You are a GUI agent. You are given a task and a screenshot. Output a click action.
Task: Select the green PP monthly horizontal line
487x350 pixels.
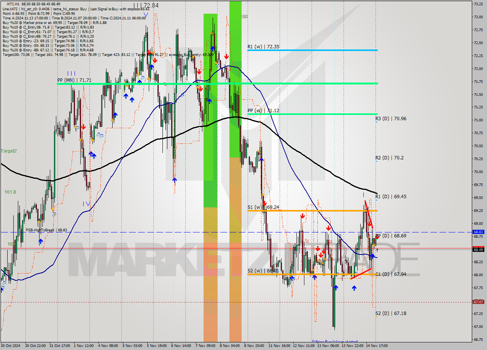tap(217, 83)
